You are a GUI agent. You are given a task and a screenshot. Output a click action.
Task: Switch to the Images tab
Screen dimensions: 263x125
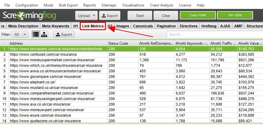[123, 26]
